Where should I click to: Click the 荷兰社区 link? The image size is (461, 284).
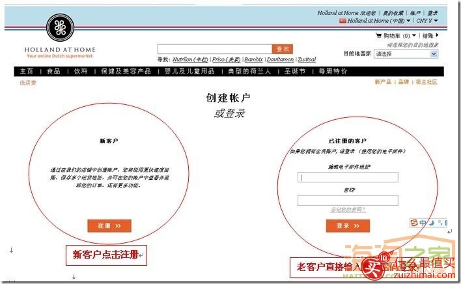pos(426,81)
